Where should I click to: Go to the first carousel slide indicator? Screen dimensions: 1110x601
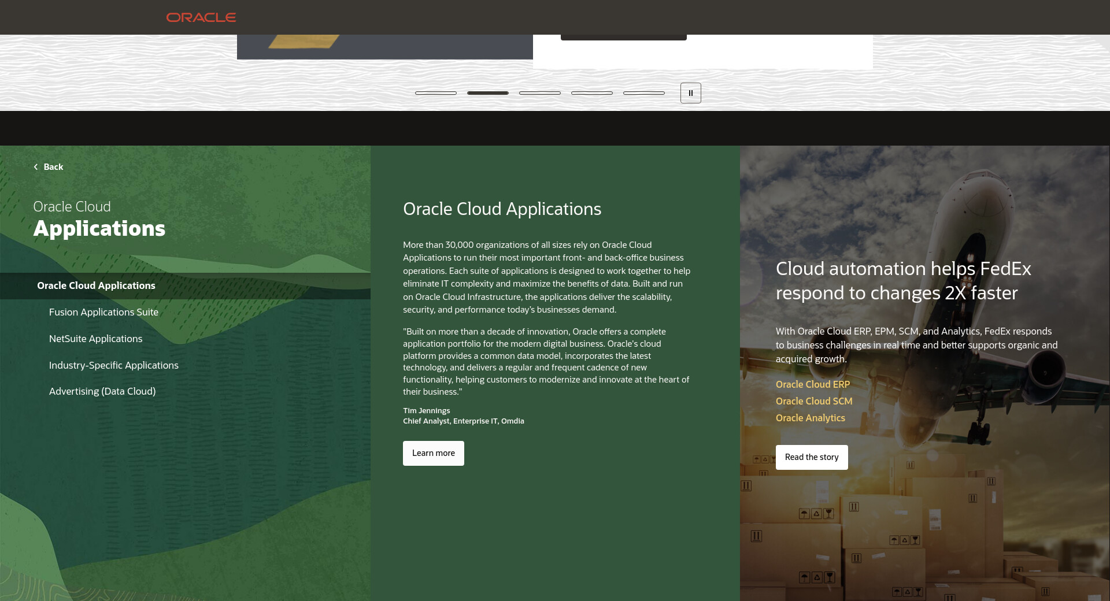click(436, 93)
